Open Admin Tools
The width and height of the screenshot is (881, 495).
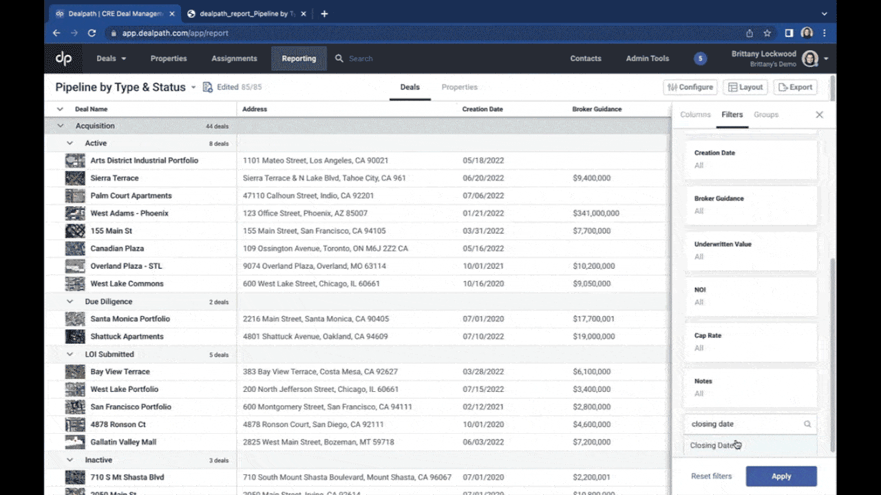pyautogui.click(x=648, y=58)
